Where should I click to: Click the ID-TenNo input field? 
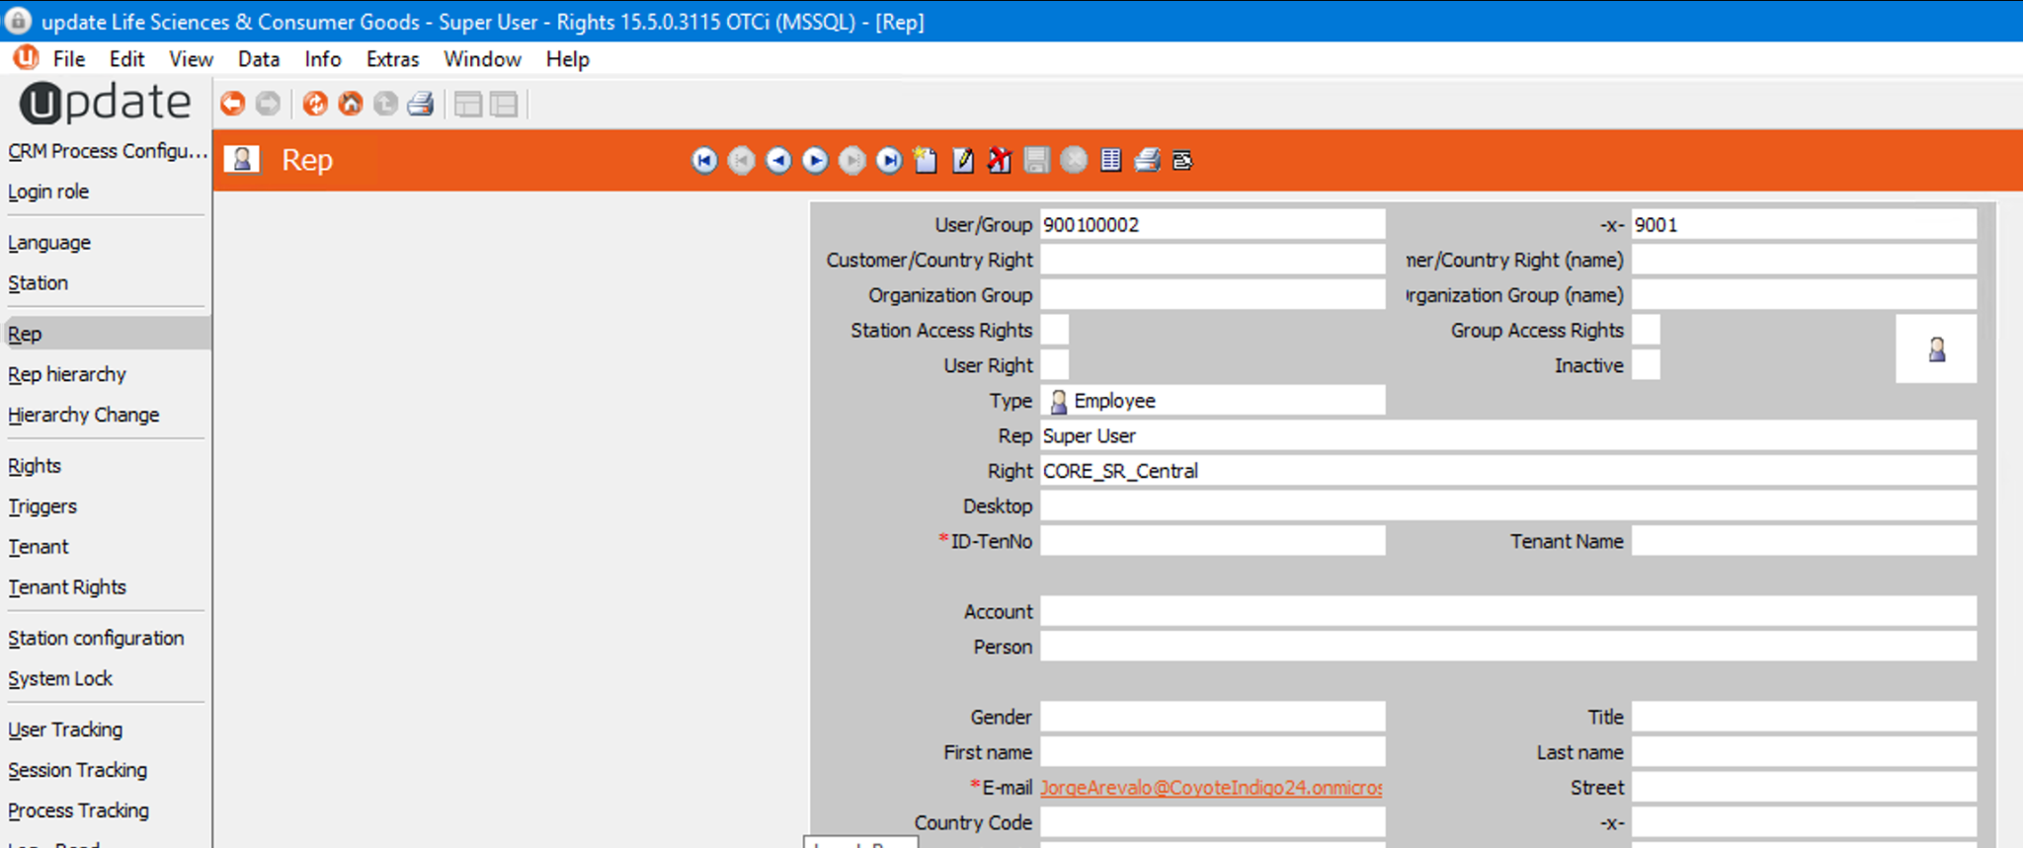(1212, 541)
